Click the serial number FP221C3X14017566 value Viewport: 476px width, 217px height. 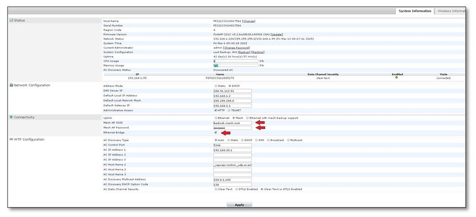[227, 26]
